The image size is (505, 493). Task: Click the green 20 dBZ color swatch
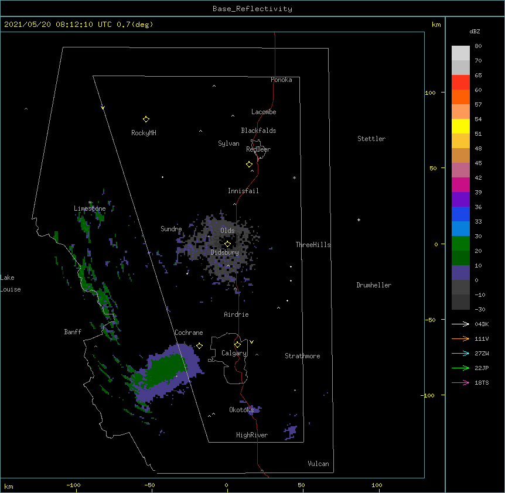click(x=460, y=244)
